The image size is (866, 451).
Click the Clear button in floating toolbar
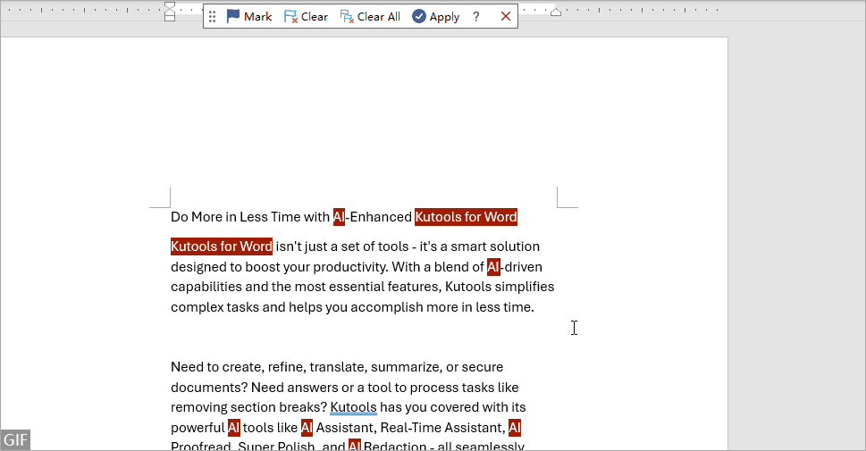pyautogui.click(x=306, y=17)
